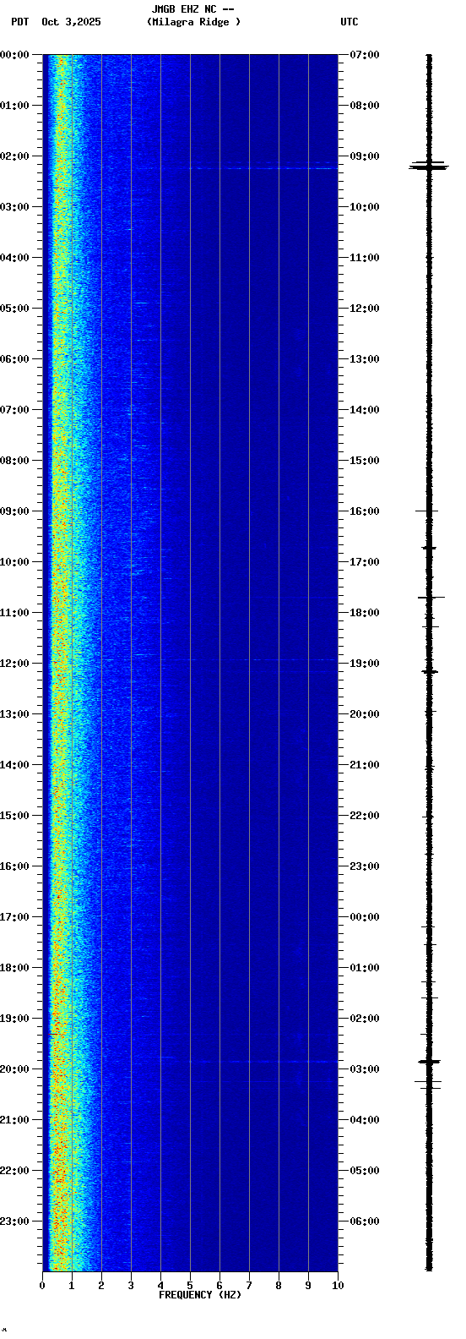Screen dimensions: 466x1339
Task: Click seismogram trace spike just before 03:00 UTC
Action: coord(429,1061)
